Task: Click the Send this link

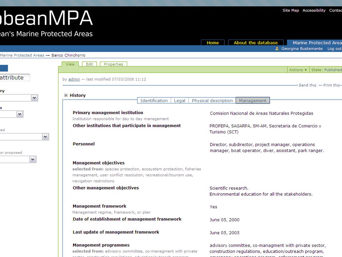Action: click(x=307, y=85)
